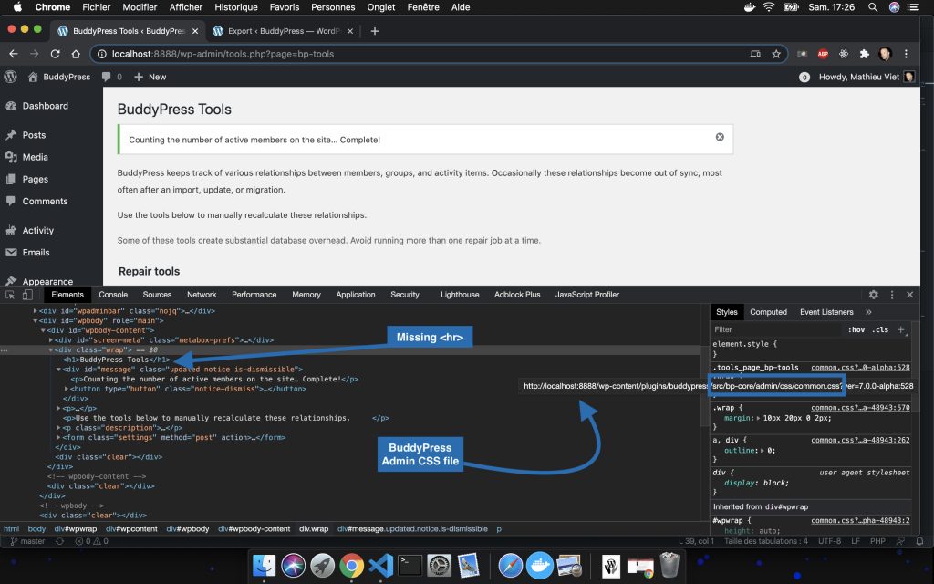
Task: Open Spotlight search in the menu bar
Action: (873, 7)
